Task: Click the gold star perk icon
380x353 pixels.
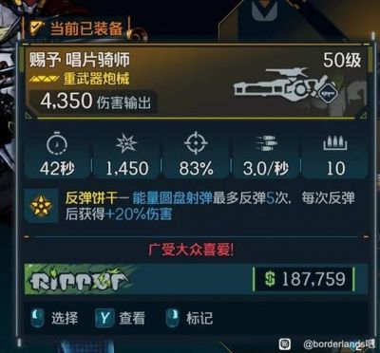Action: pos(41,207)
